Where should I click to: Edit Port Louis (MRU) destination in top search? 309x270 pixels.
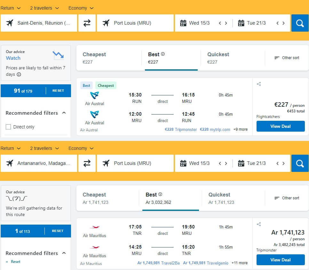135,23
